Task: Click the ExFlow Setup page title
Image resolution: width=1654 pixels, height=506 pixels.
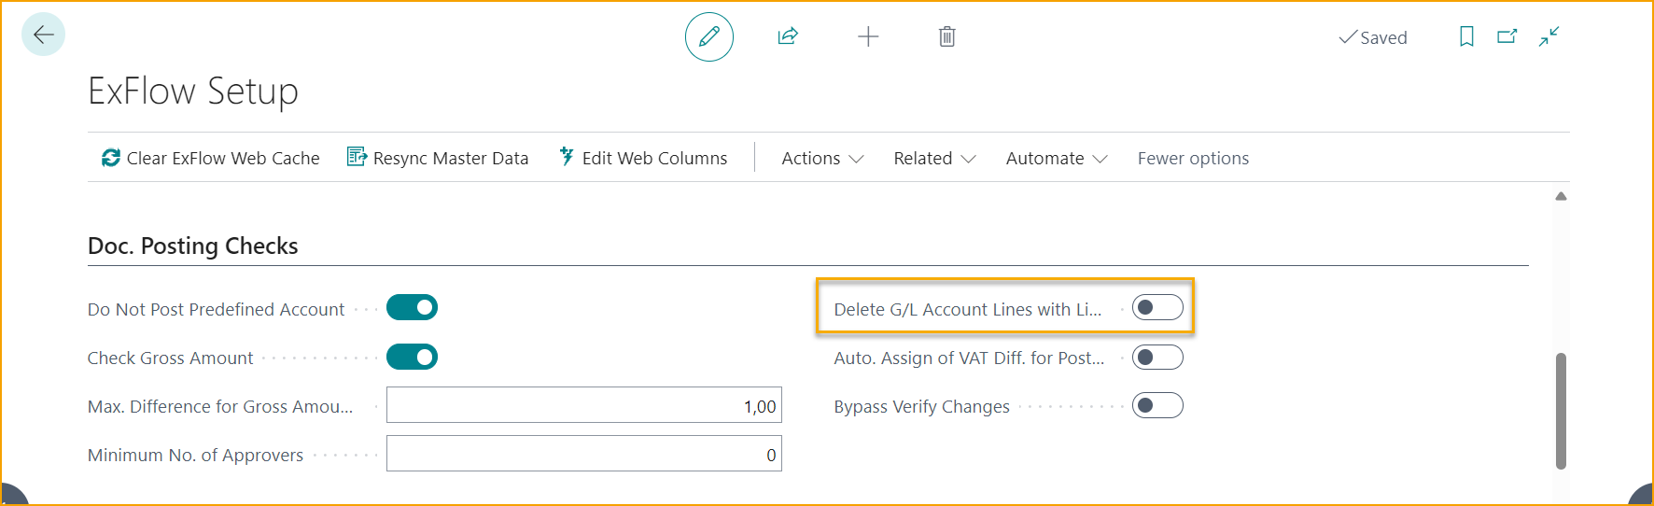Action: click(193, 91)
